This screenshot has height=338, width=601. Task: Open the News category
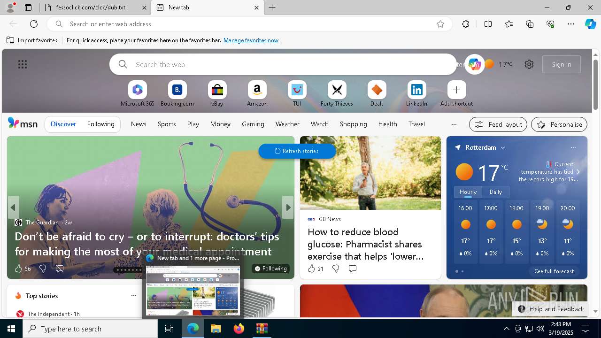point(139,124)
